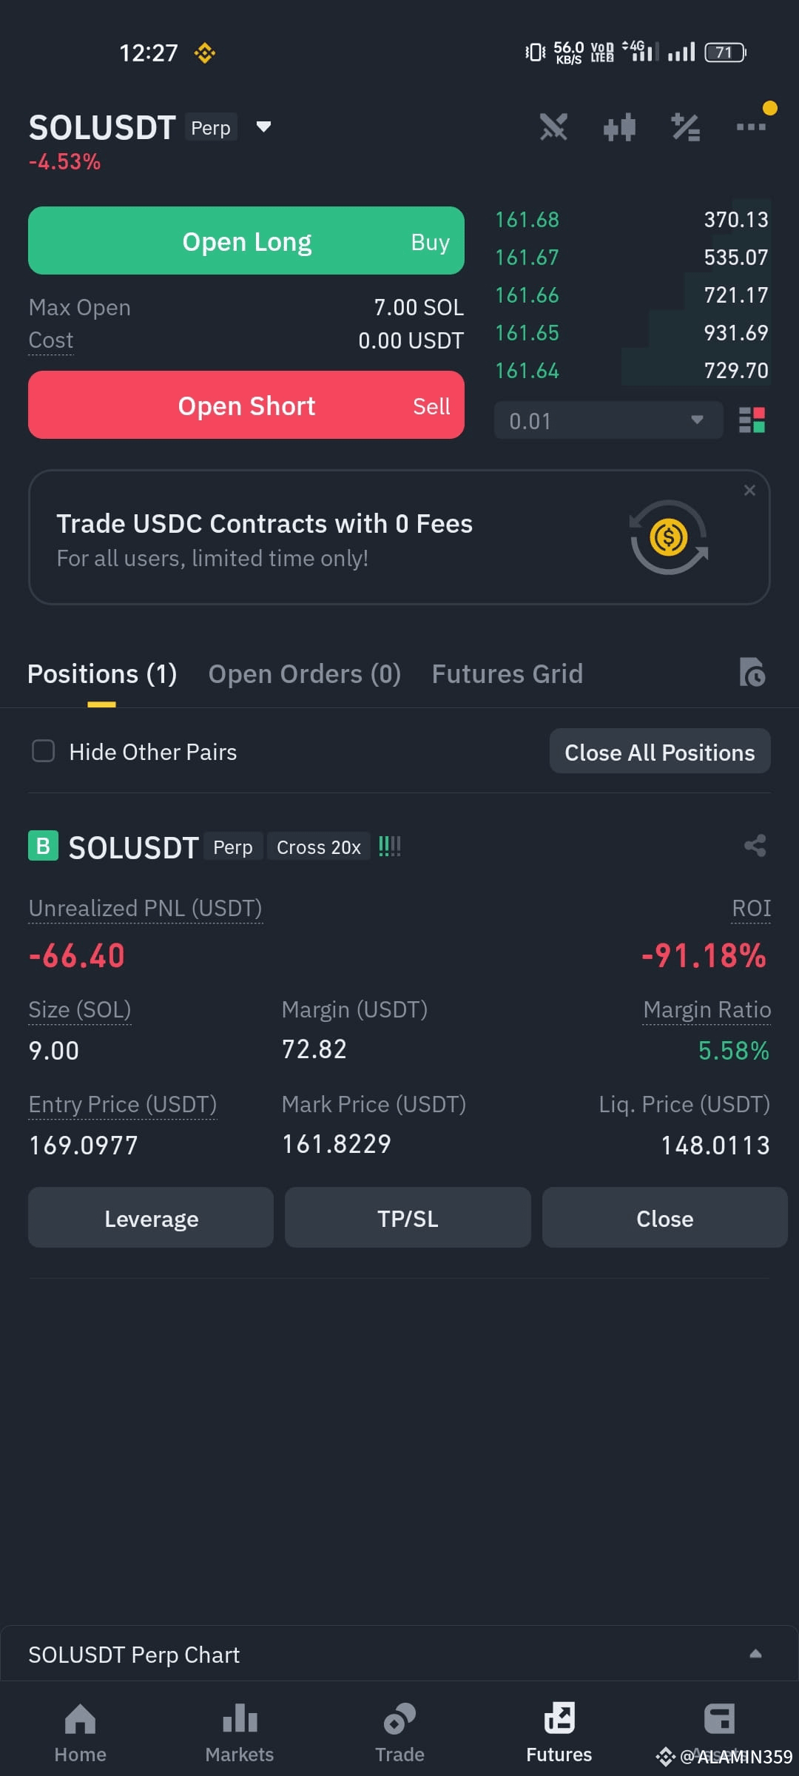Switch to Open Orders (0) tab
Screen dimensions: 799x1776
pyautogui.click(x=304, y=673)
